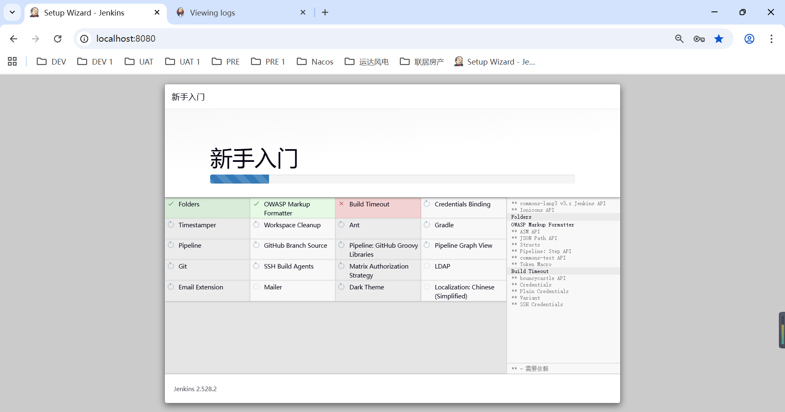This screenshot has height=412, width=785.
Task: Open the DEV 1 bookmark folder
Action: [x=95, y=62]
